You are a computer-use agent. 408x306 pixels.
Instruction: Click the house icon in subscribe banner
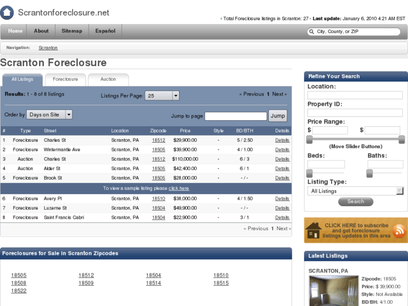[313, 230]
